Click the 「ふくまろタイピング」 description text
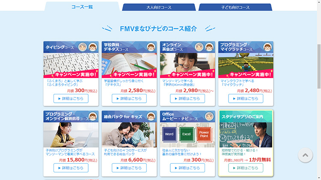 tap(62, 84)
